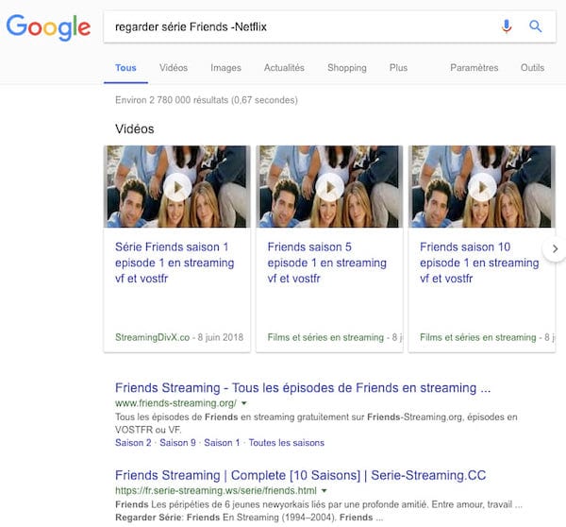
Task: Select the Tous tab
Action: 125,68
